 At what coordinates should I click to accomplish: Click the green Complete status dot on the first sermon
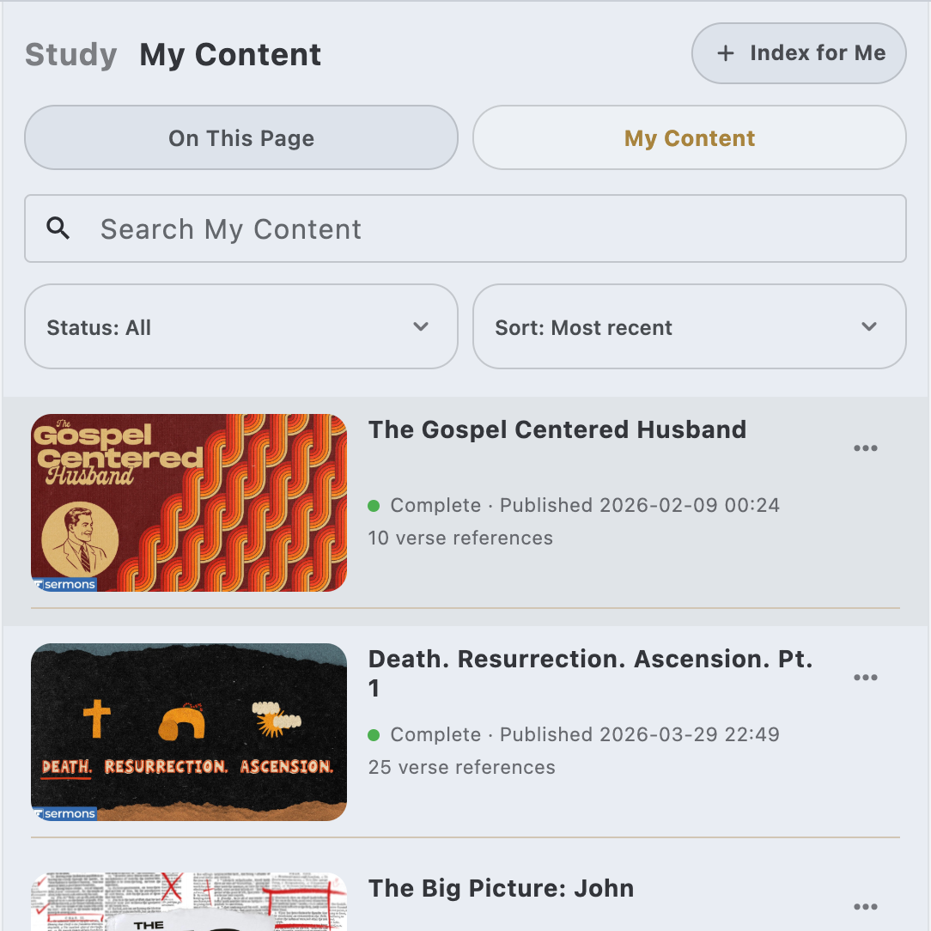pyautogui.click(x=374, y=506)
